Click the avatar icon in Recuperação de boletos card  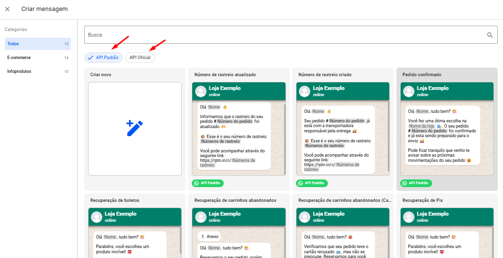click(97, 217)
